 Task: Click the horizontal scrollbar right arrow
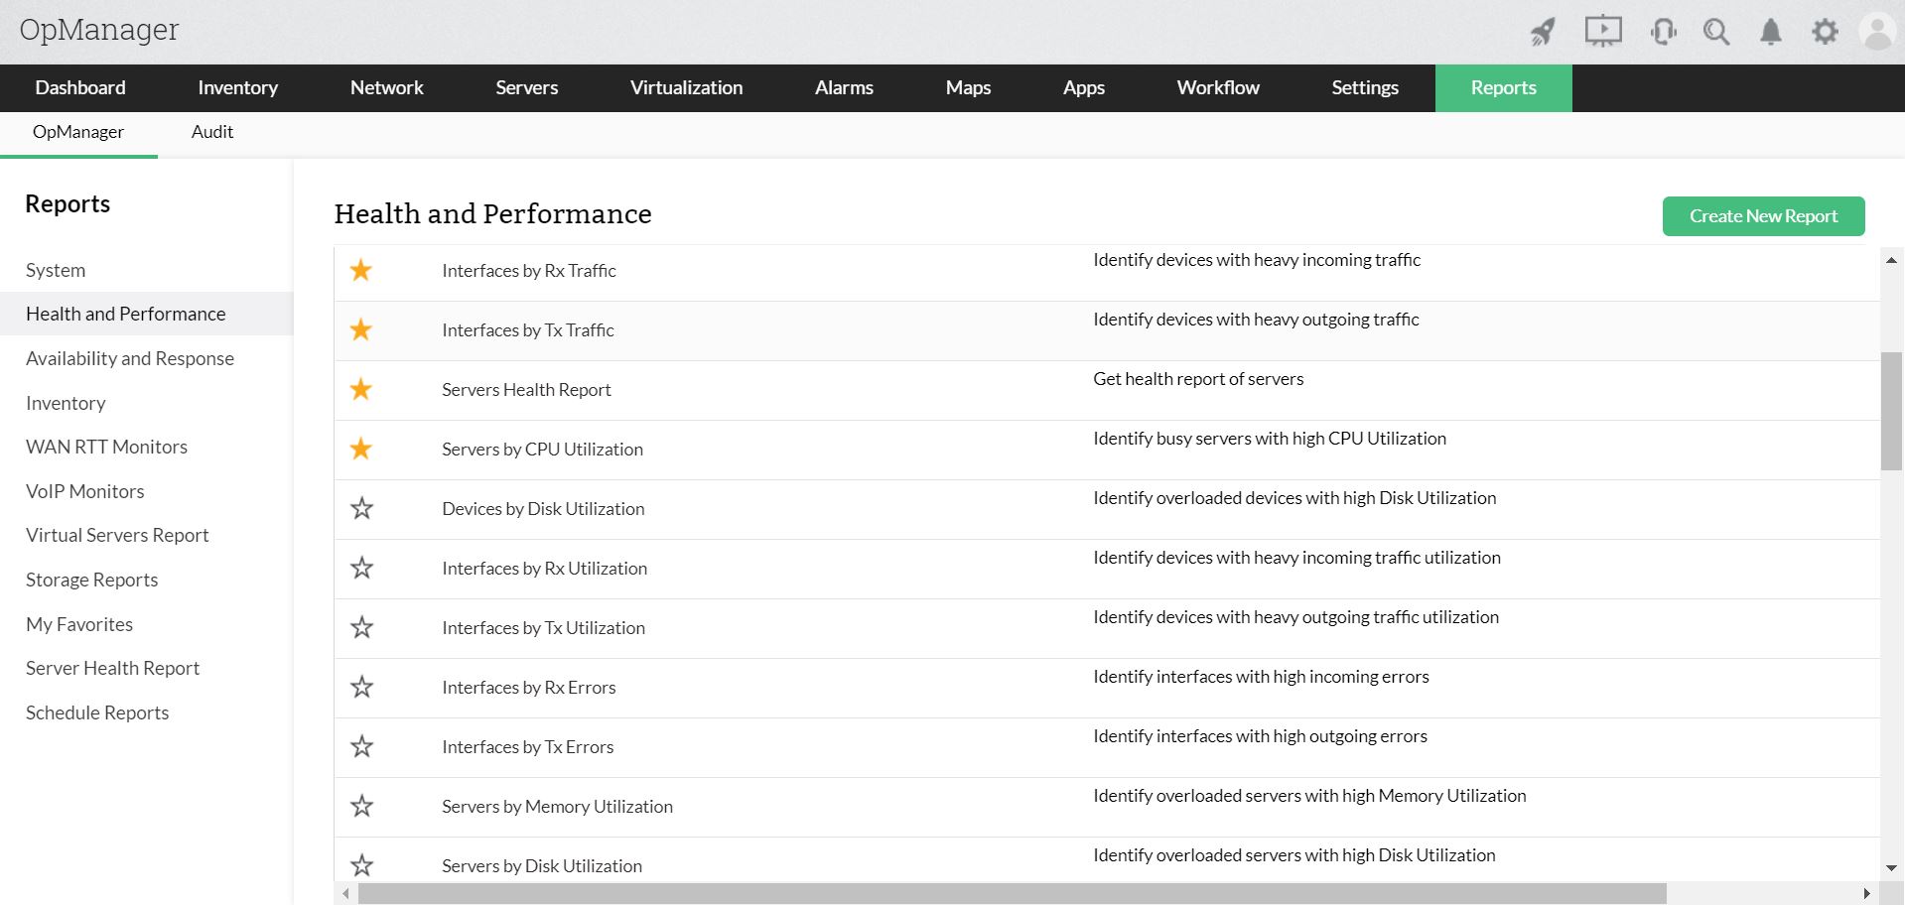(1866, 894)
